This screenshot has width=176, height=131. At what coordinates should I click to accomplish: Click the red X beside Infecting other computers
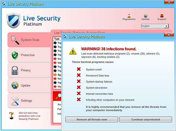(79, 99)
